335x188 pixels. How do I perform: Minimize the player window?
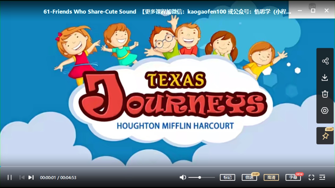pyautogui.click(x=300, y=11)
